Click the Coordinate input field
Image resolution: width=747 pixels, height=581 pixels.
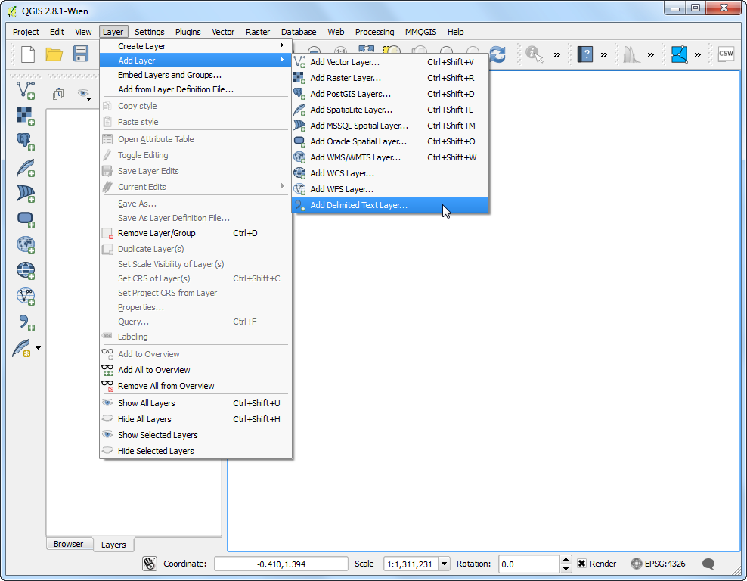[x=281, y=564]
